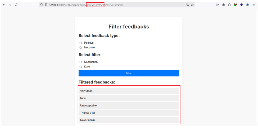Select the Positive feedback type
The width and height of the screenshot is (258, 128).
[x=81, y=43]
